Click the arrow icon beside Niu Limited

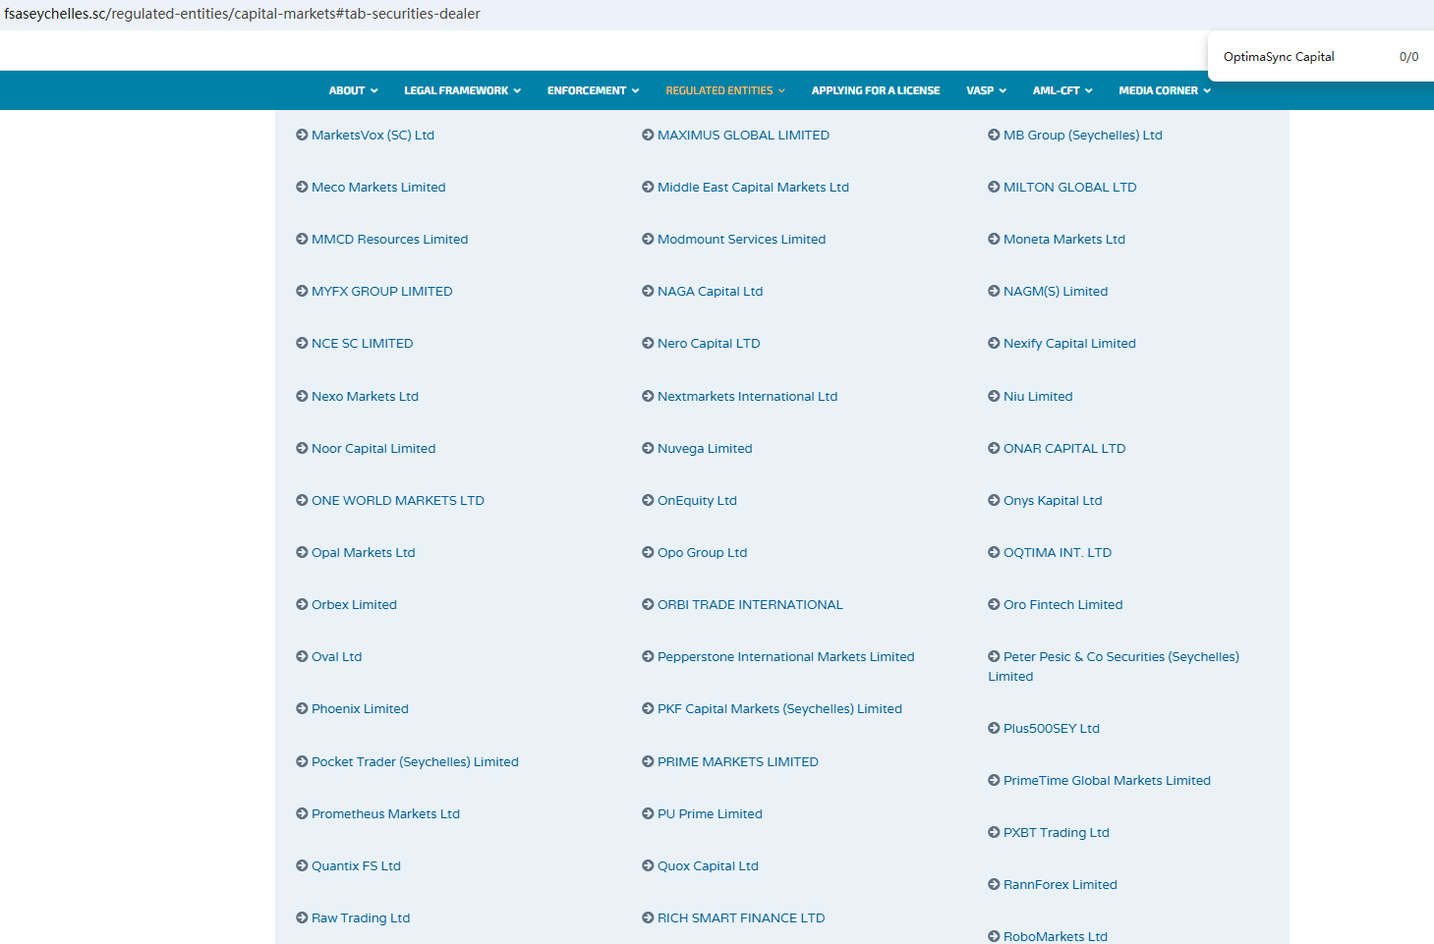pos(994,396)
